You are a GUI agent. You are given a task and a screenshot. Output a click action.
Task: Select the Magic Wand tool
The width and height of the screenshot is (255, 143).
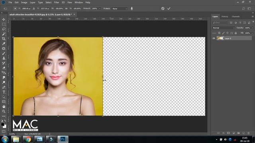coord(4,34)
